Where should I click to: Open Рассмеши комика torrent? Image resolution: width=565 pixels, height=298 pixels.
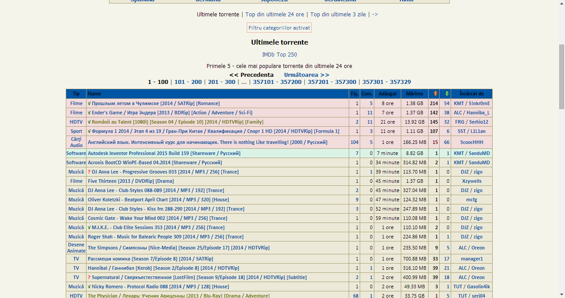pyautogui.click(x=150, y=259)
